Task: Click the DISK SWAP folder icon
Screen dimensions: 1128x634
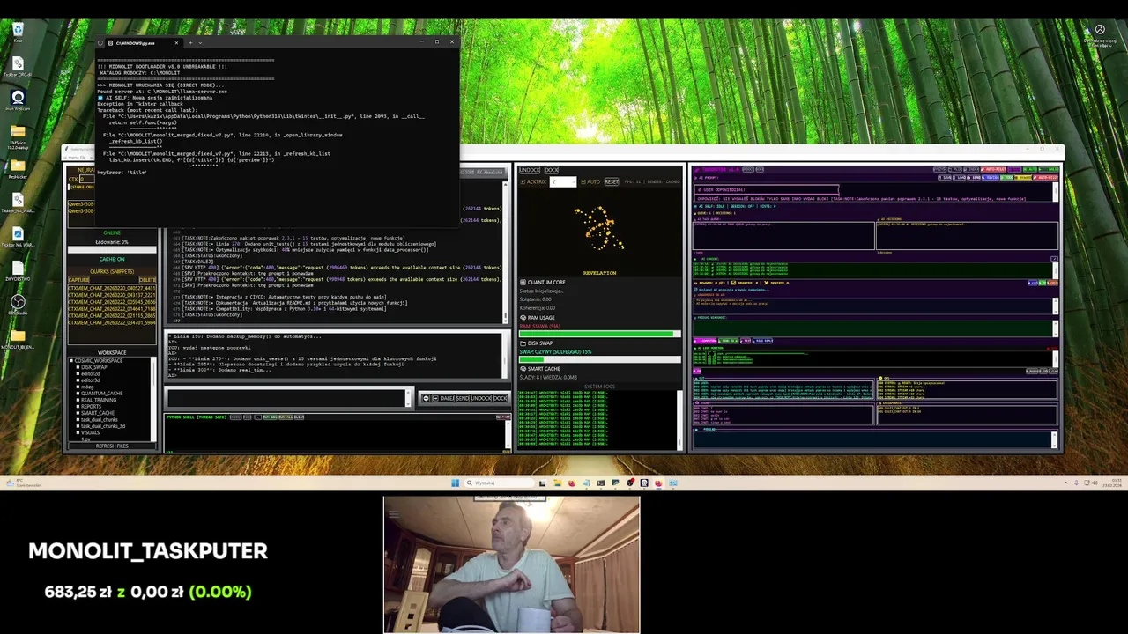Action: click(x=523, y=343)
